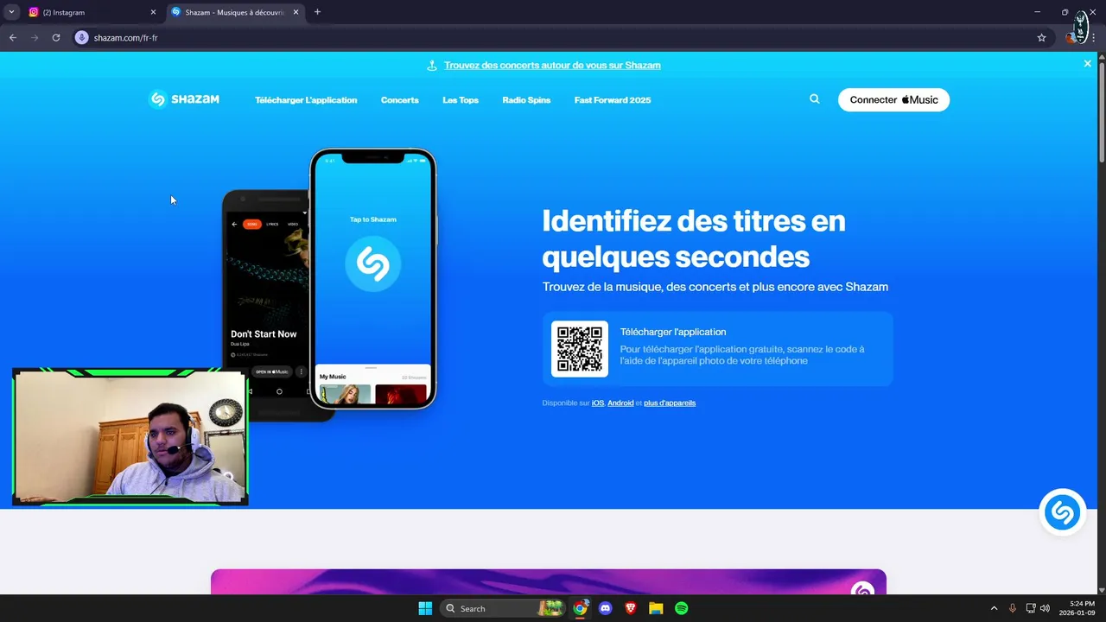Close the Shazam tab

296,12
